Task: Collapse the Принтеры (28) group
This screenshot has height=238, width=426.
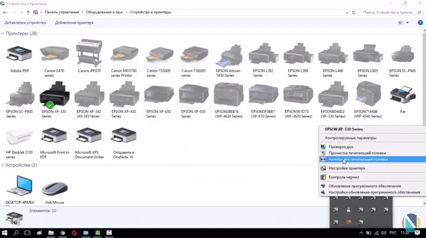Action: pyautogui.click(x=3, y=34)
